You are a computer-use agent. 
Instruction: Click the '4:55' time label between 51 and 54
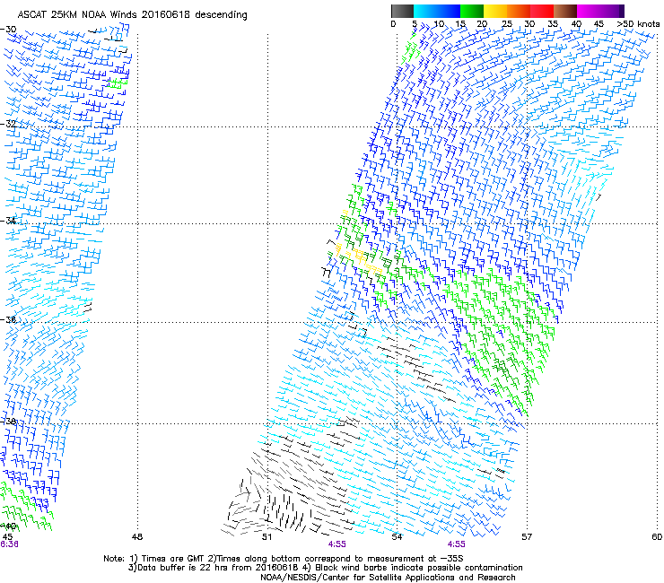click(337, 544)
